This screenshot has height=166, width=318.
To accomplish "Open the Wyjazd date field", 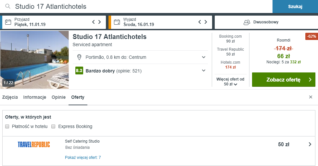I will 160,22.
